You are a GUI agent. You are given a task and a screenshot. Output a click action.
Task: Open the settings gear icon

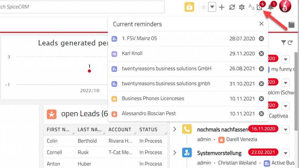tap(241, 7)
